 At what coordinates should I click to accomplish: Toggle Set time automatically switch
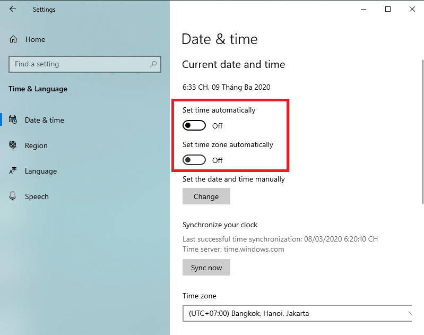click(x=194, y=125)
